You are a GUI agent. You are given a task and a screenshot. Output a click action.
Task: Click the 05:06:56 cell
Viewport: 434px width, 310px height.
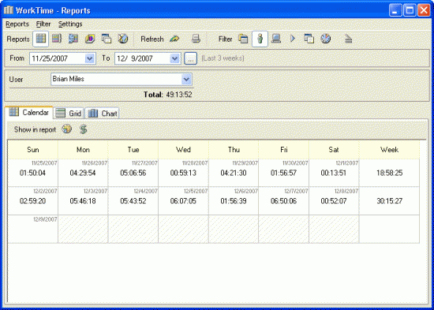(133, 173)
